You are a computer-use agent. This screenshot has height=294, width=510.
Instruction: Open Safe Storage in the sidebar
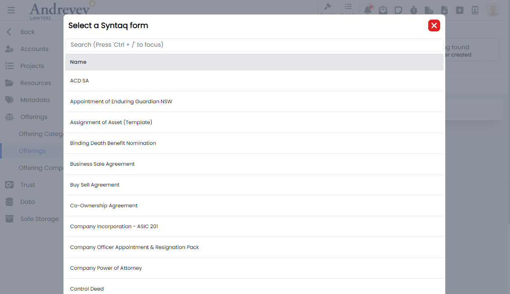point(39,219)
